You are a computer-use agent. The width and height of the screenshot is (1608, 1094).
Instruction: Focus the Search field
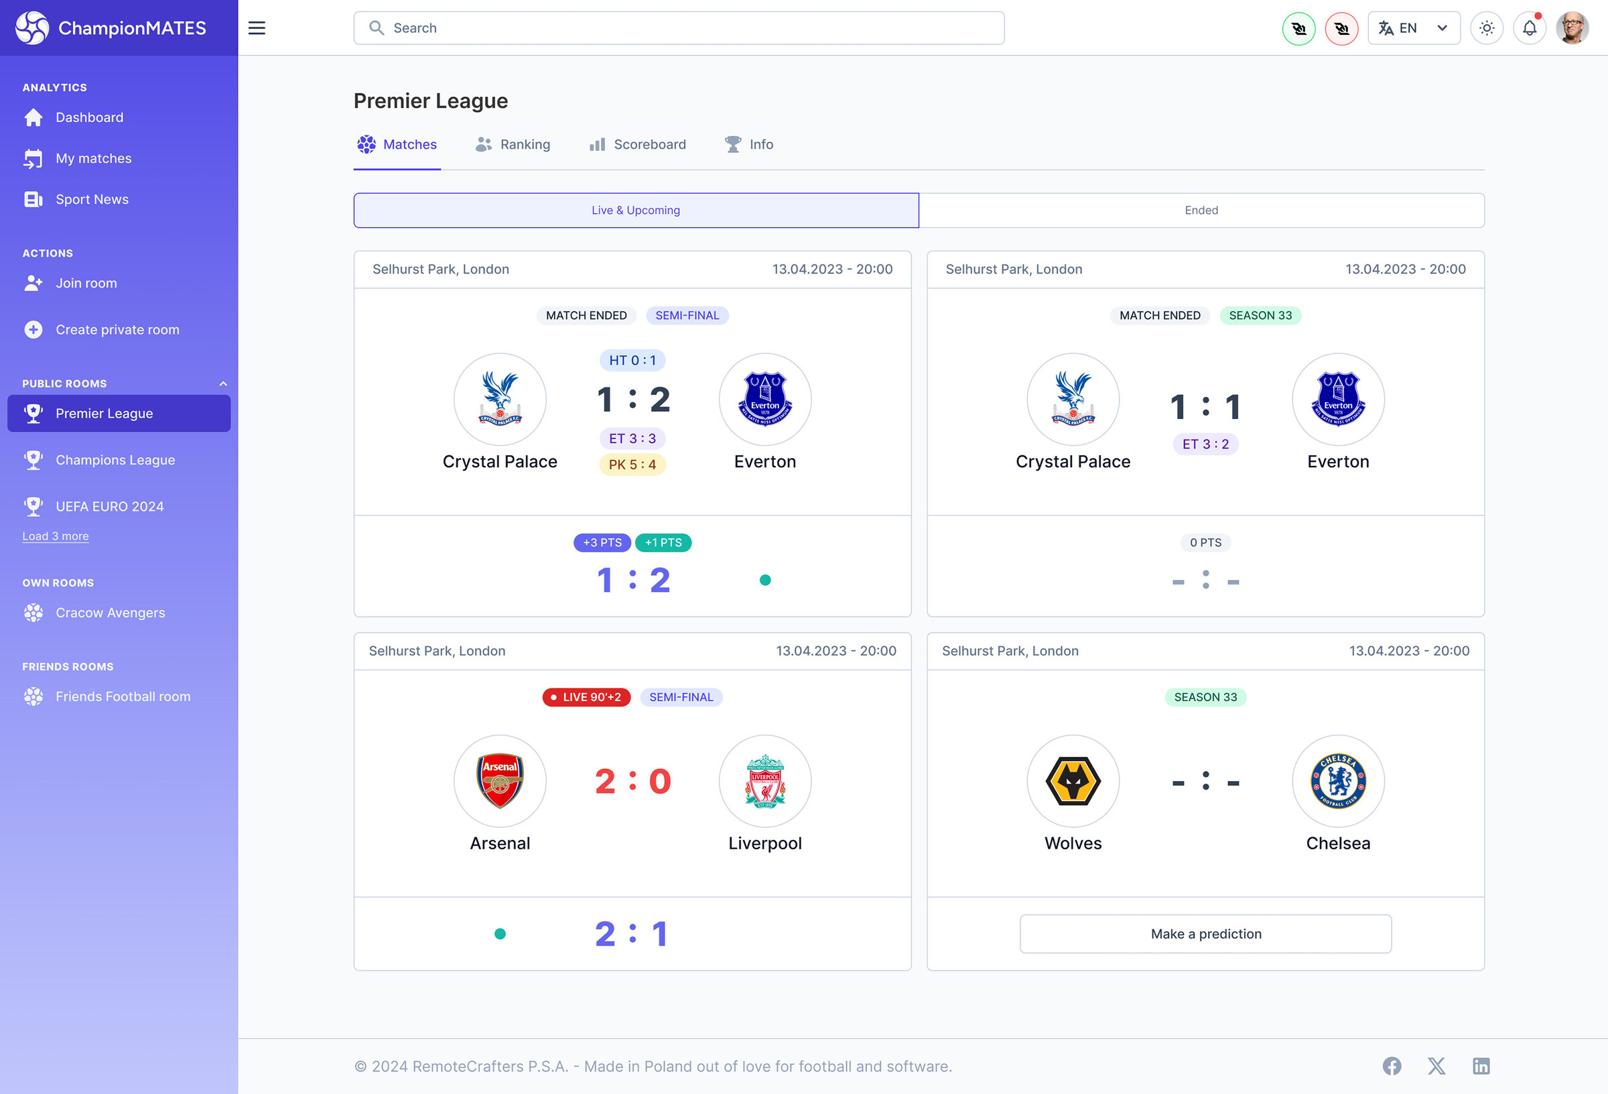[679, 28]
